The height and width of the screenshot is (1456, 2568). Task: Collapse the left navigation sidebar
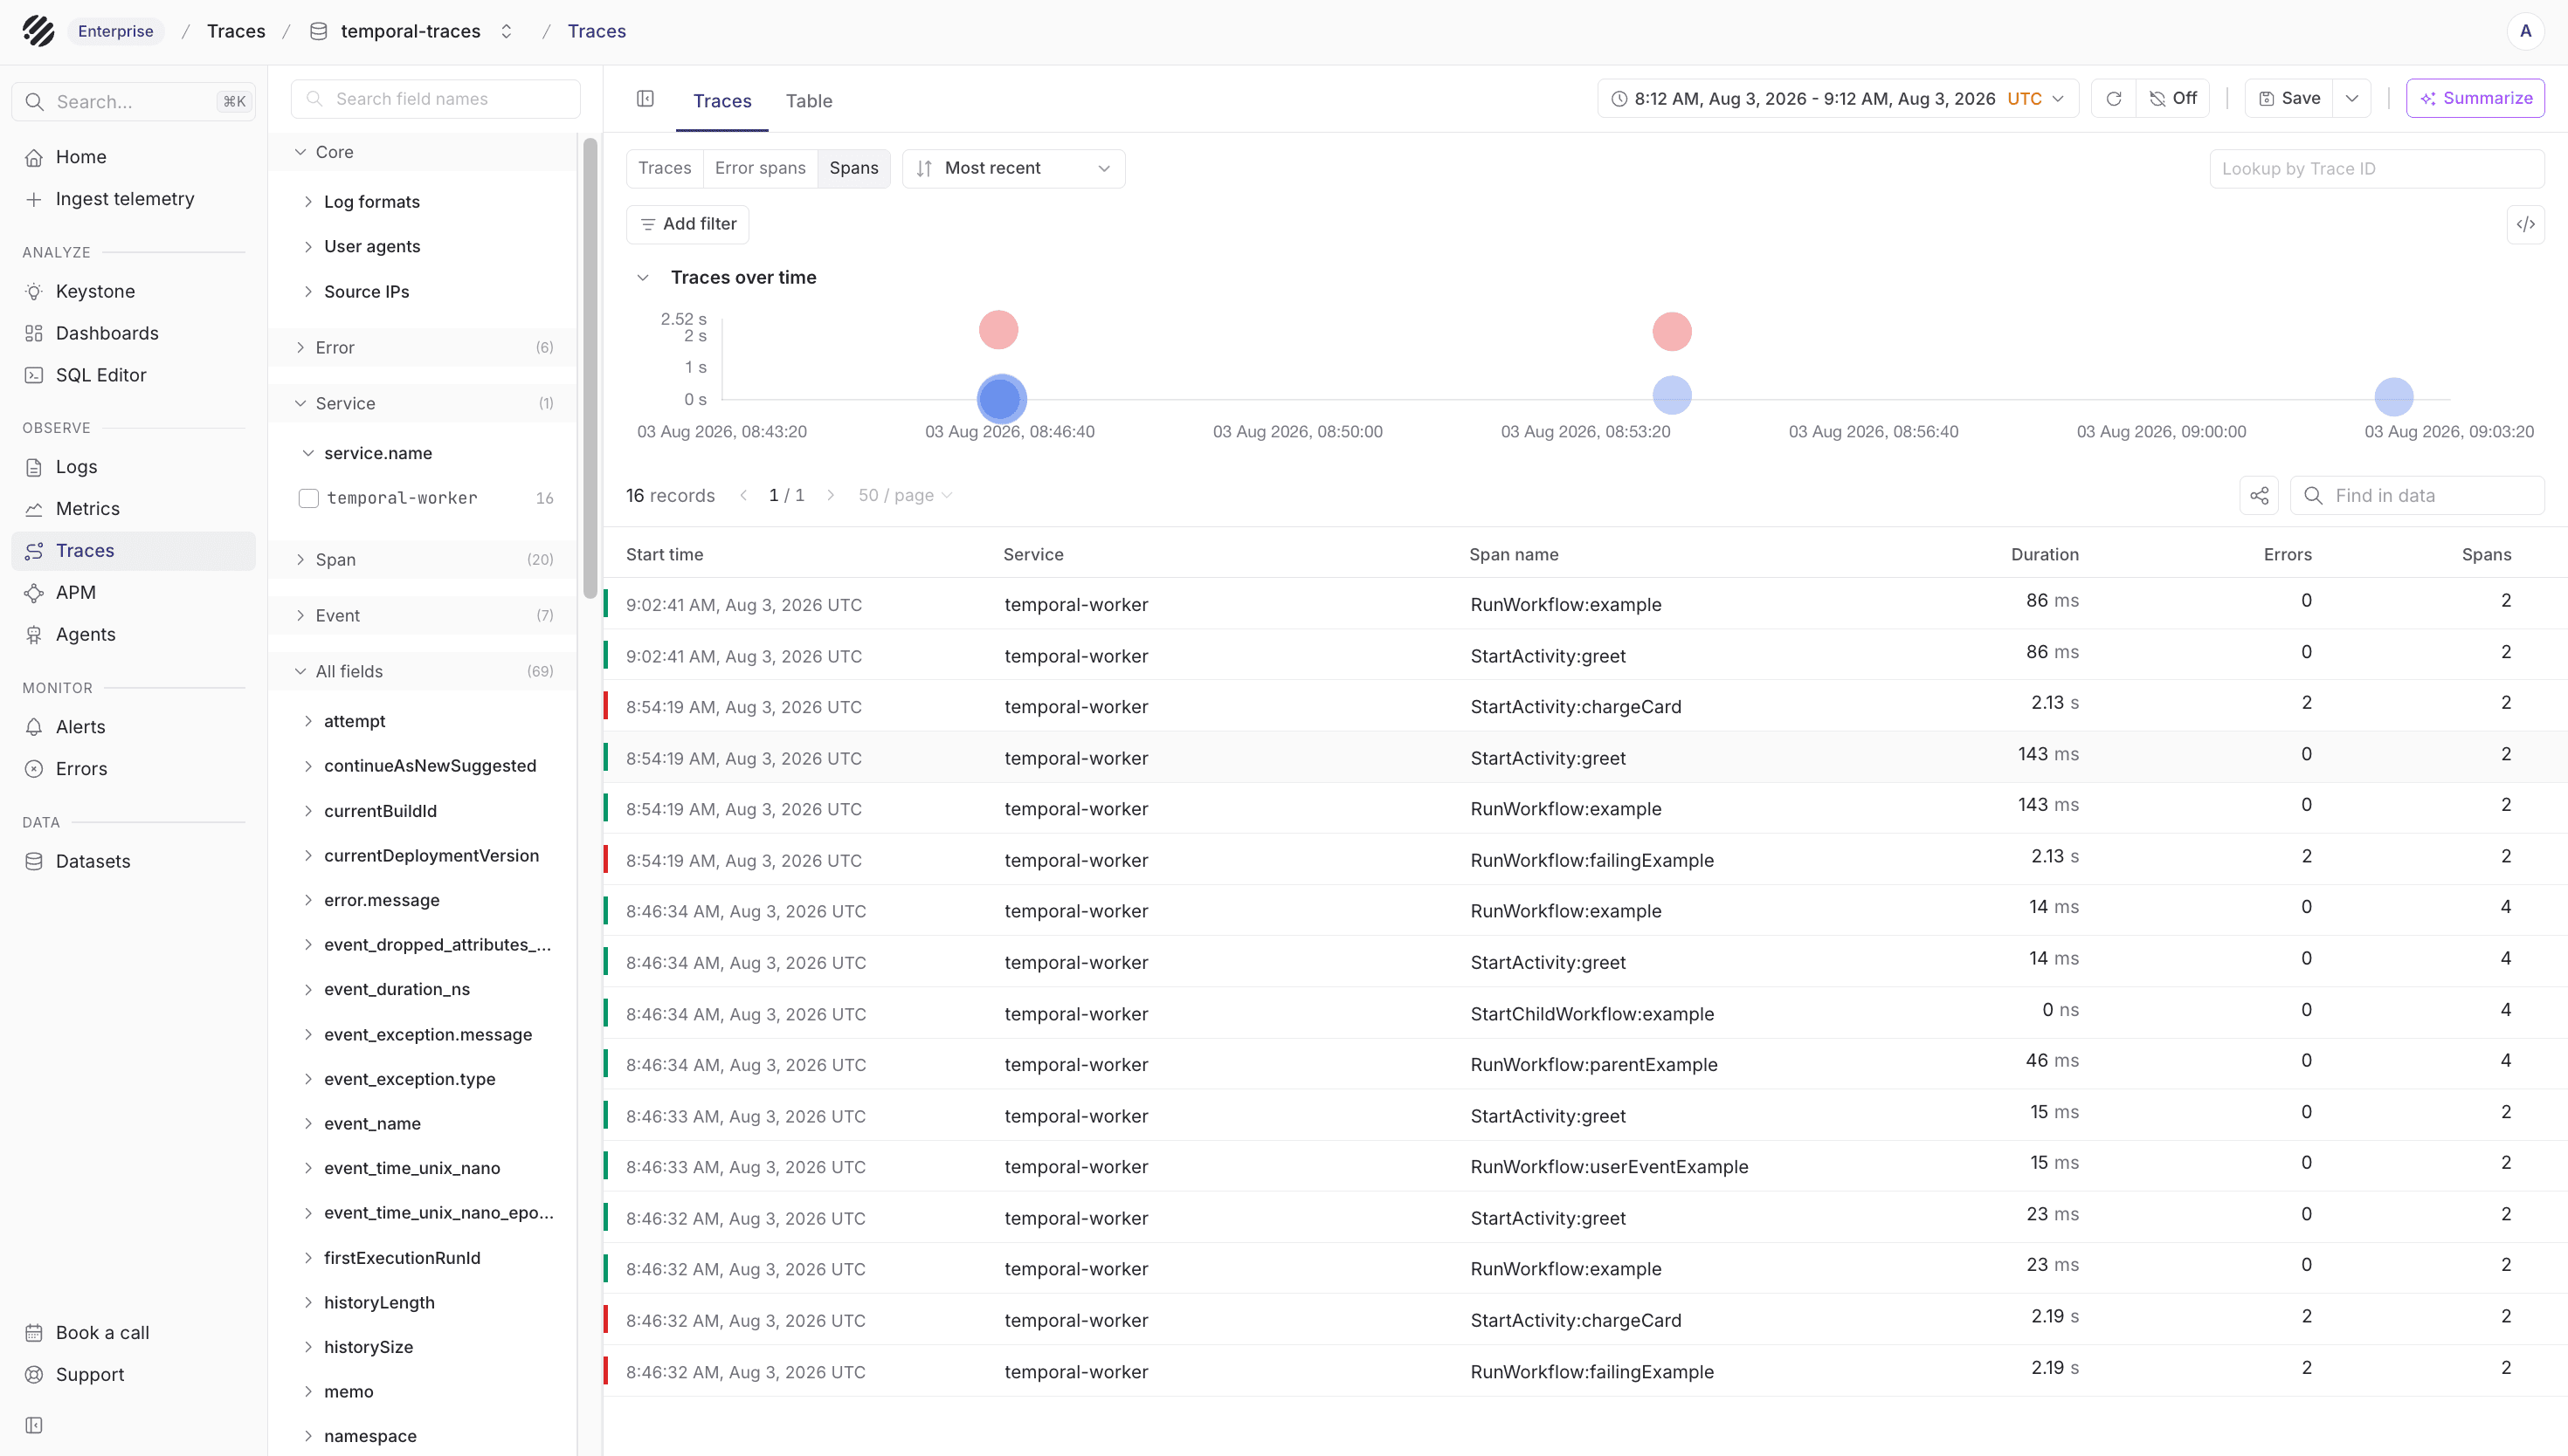coord(34,1426)
